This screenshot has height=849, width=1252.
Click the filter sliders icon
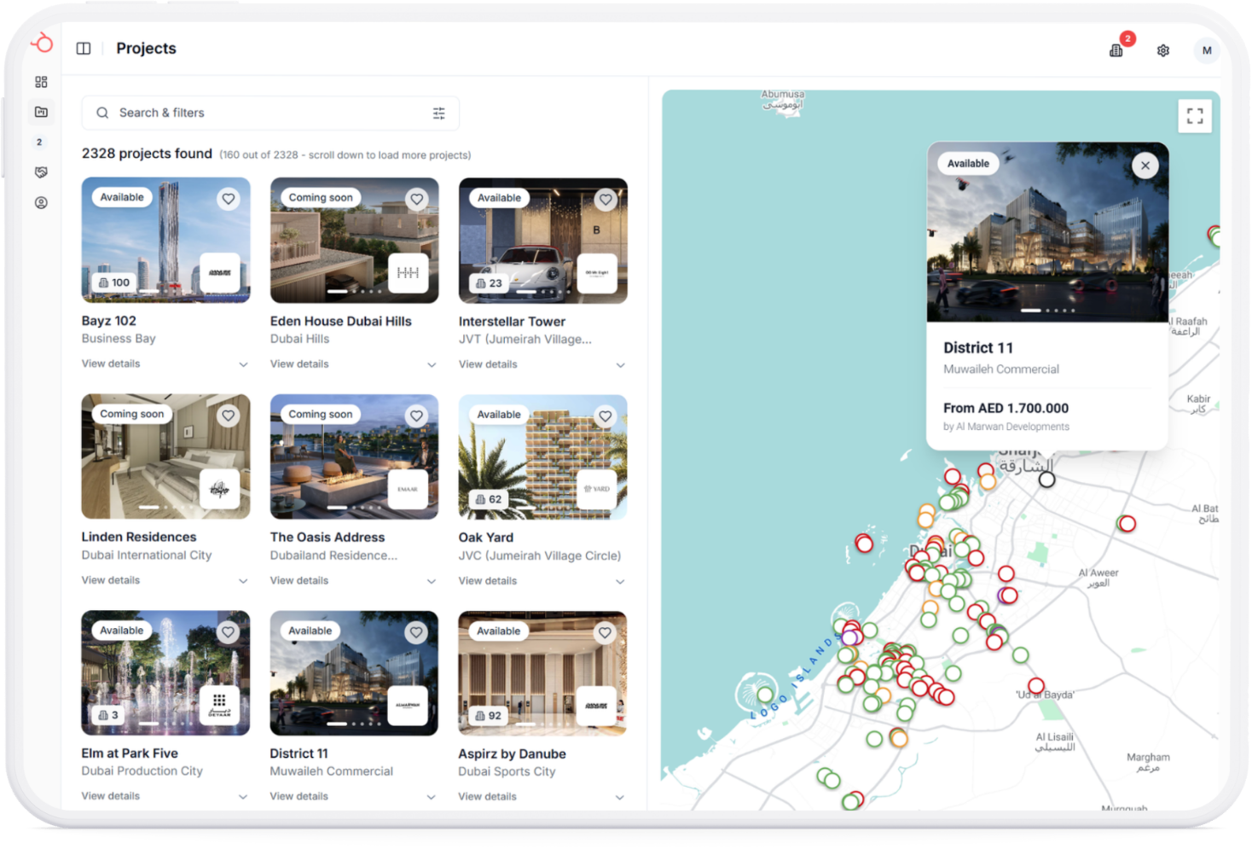[x=439, y=113]
